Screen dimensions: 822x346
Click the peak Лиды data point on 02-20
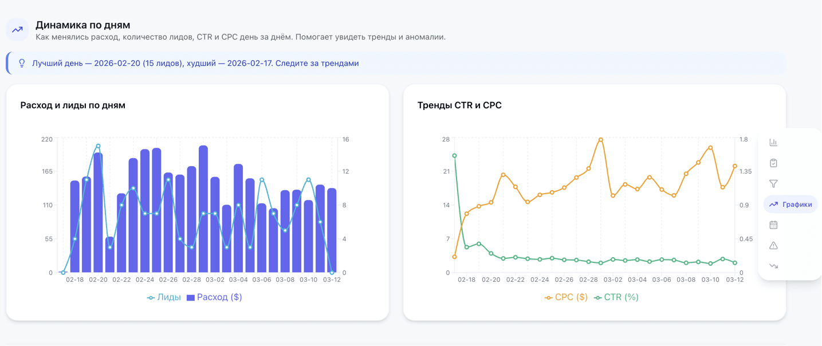(97, 147)
